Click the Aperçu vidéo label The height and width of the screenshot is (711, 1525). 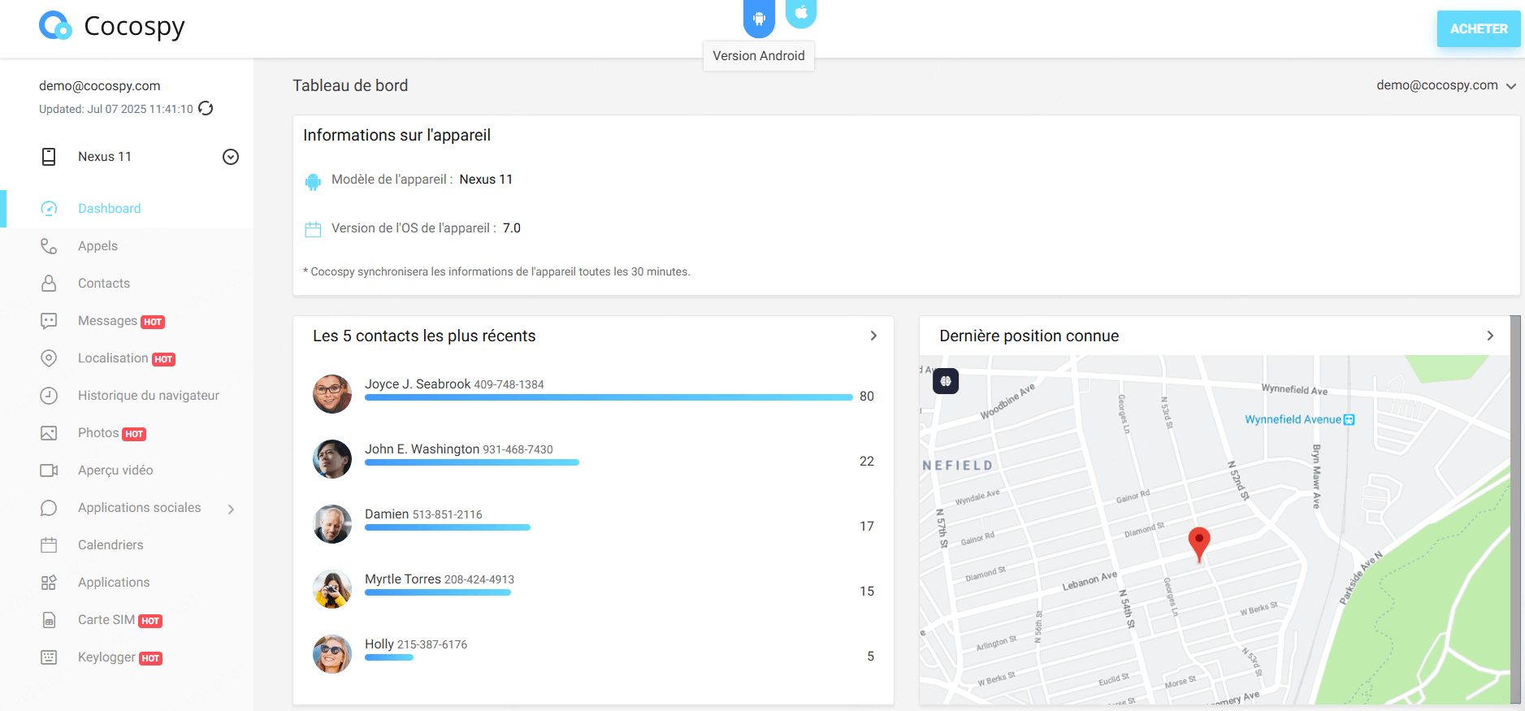(115, 470)
